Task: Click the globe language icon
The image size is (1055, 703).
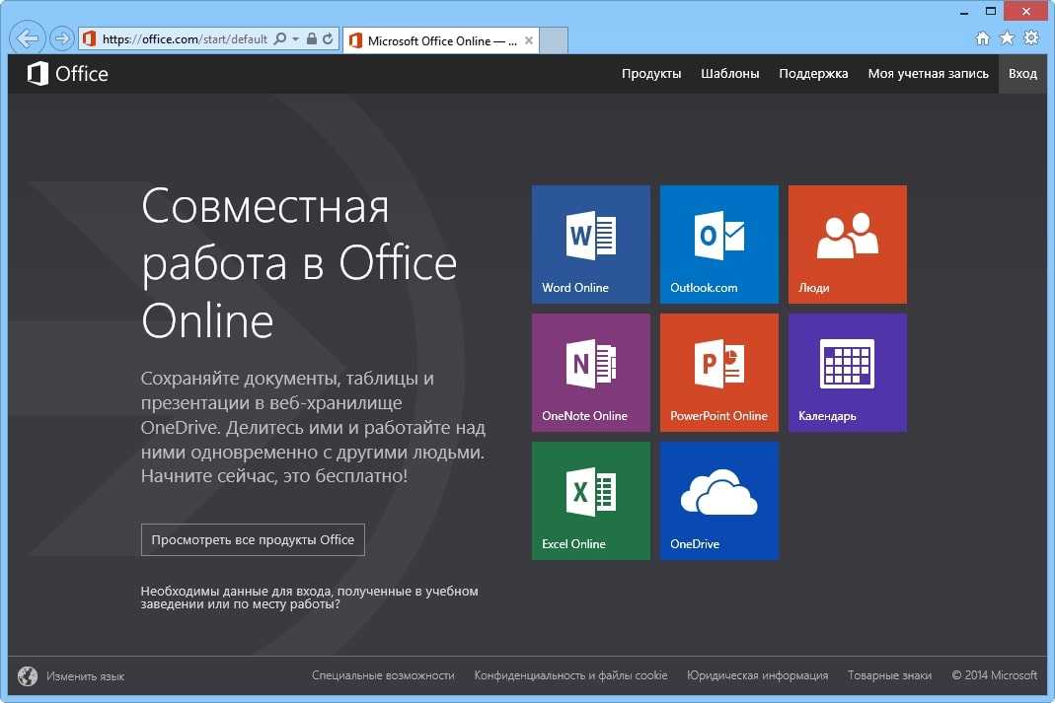Action: 28,676
